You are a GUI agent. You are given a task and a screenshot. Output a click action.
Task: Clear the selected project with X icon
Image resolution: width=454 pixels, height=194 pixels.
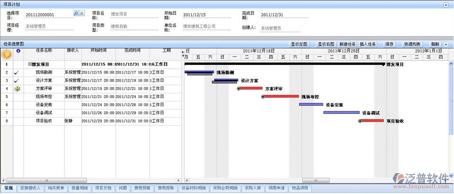pyautogui.click(x=82, y=14)
